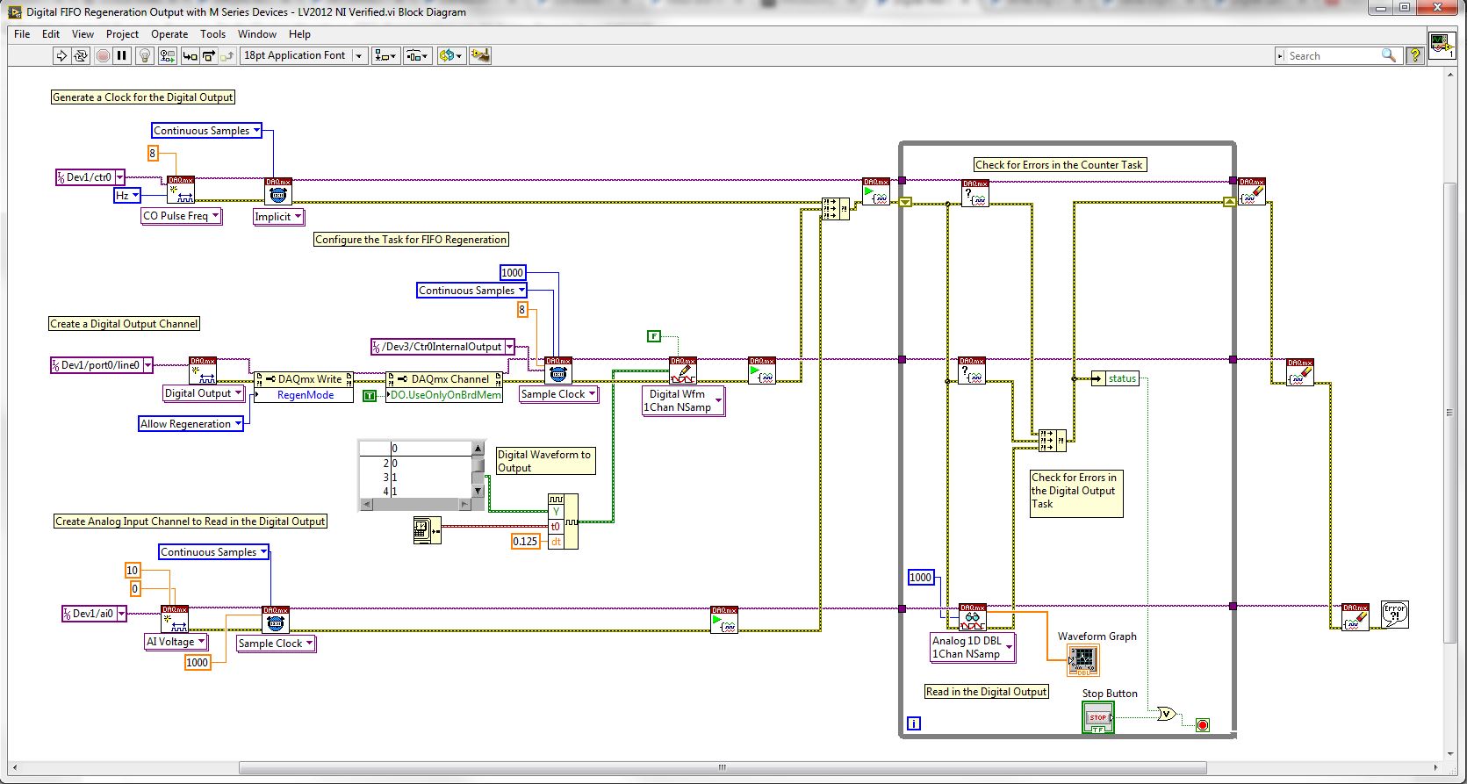1467x784 pixels.
Task: Click the 0.125 dt numeric constant
Action: (x=525, y=542)
